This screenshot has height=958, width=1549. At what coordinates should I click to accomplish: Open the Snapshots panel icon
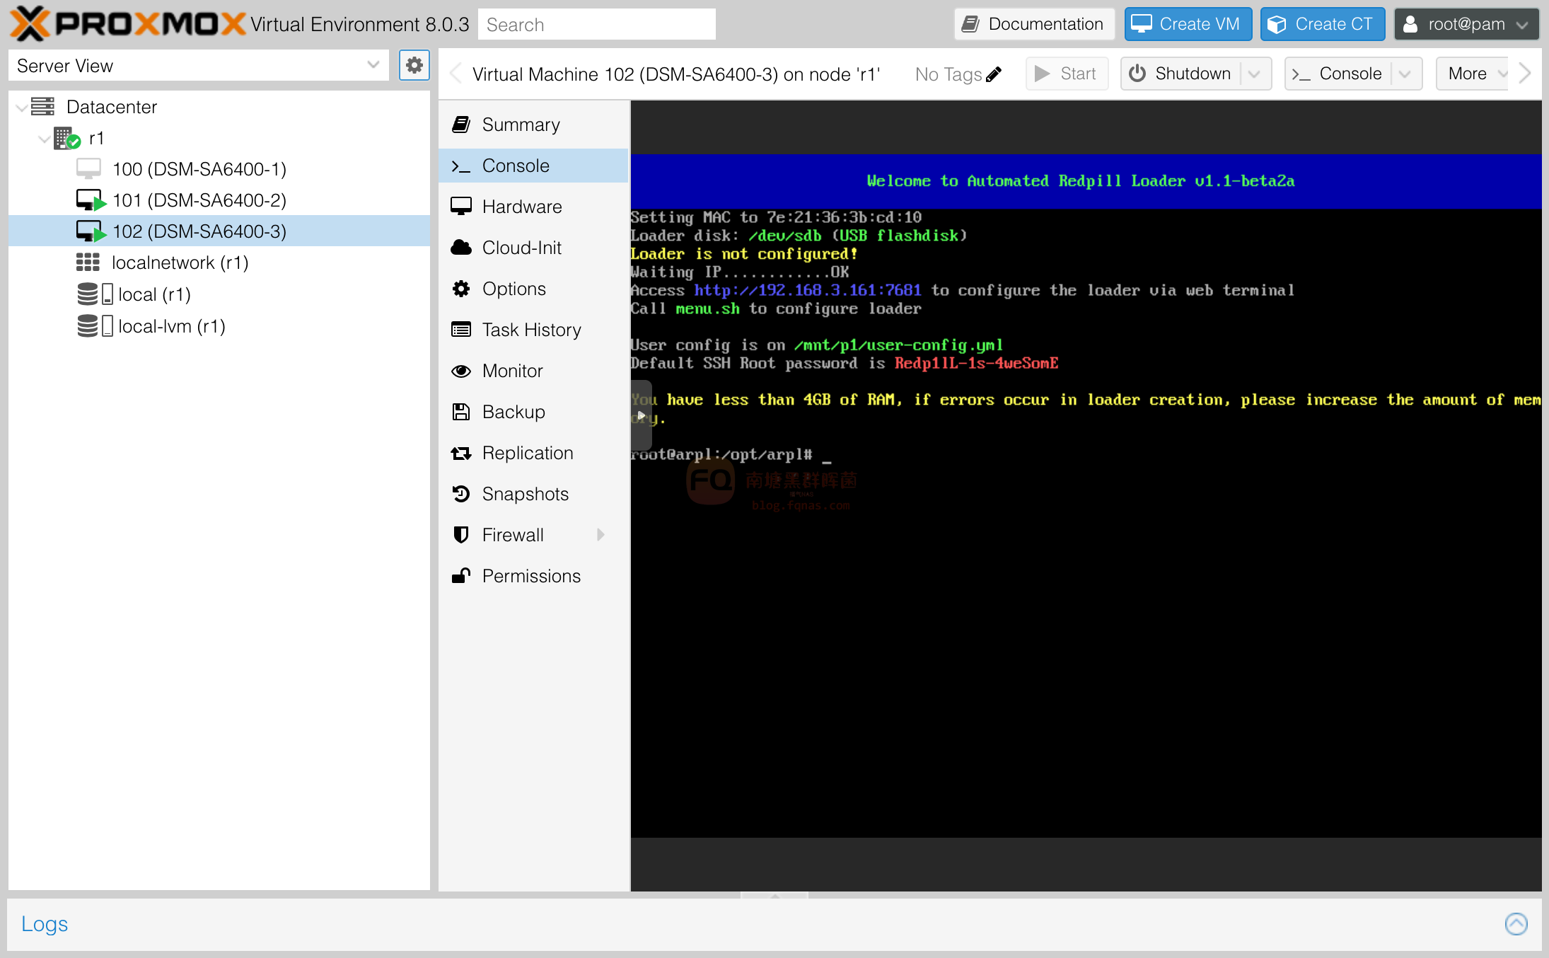pos(465,493)
